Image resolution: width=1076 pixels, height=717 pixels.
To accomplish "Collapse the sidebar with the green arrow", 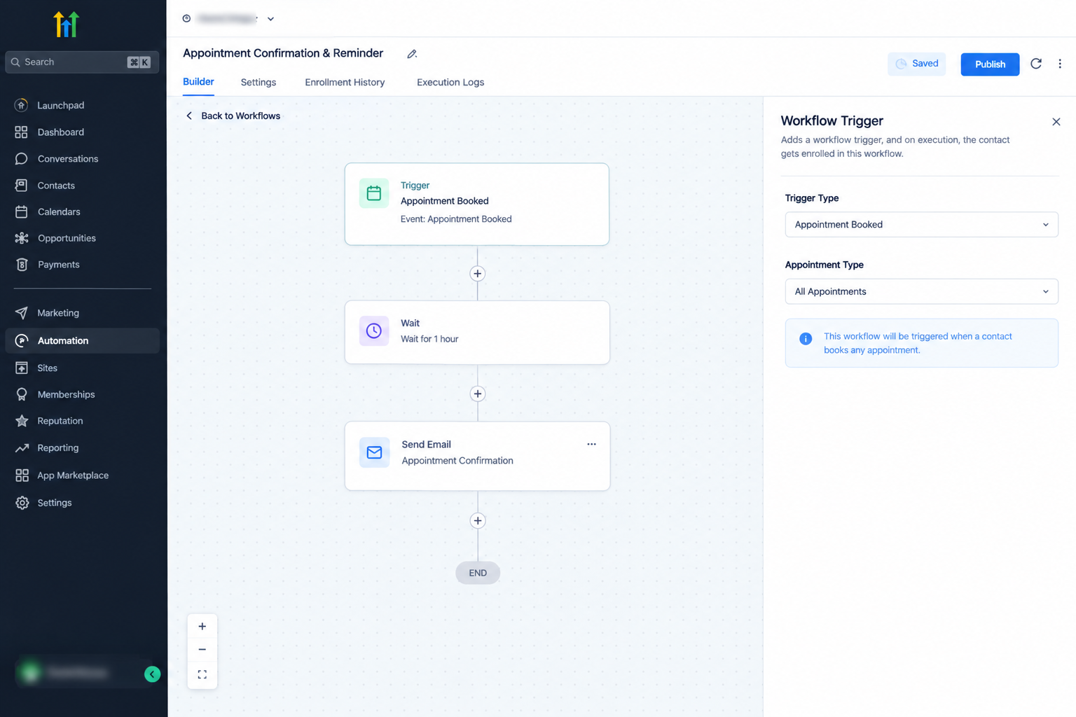I will [152, 674].
